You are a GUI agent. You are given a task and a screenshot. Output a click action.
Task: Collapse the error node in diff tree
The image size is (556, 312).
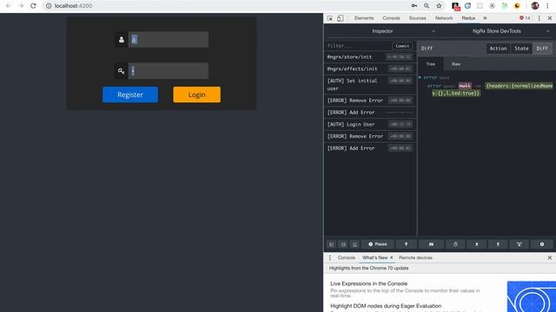[420, 77]
